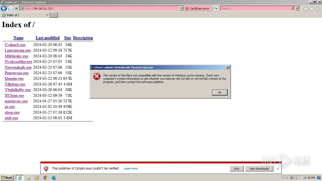
Task: Click the Vbnhtlkdfw.exe link
Action: [x=18, y=90]
